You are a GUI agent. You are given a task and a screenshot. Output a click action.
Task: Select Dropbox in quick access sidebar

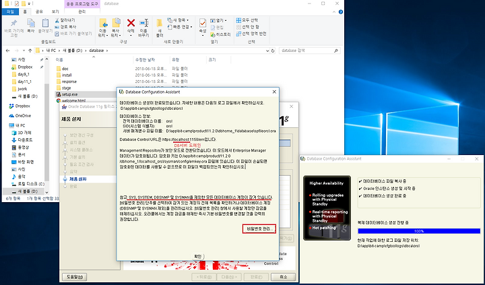pyautogui.click(x=25, y=67)
